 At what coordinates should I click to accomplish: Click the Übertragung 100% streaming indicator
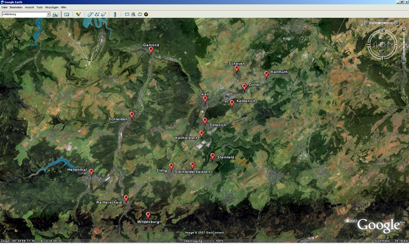tap(204, 241)
